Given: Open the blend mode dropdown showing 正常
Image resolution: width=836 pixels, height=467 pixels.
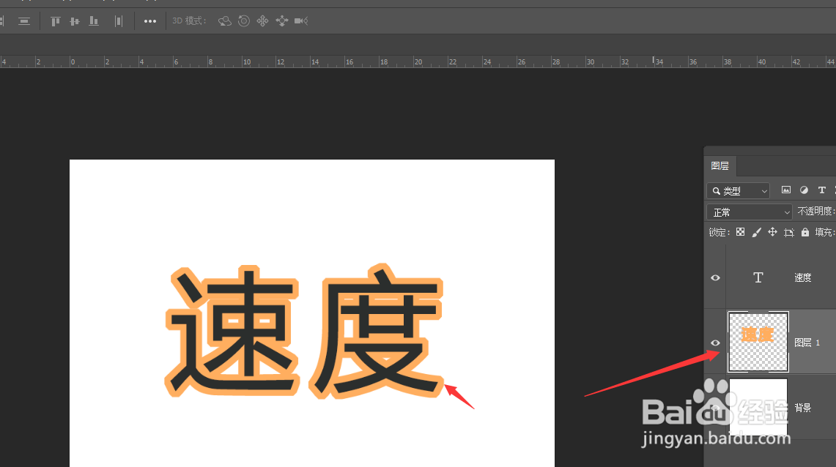Looking at the screenshot, I should coord(749,212).
